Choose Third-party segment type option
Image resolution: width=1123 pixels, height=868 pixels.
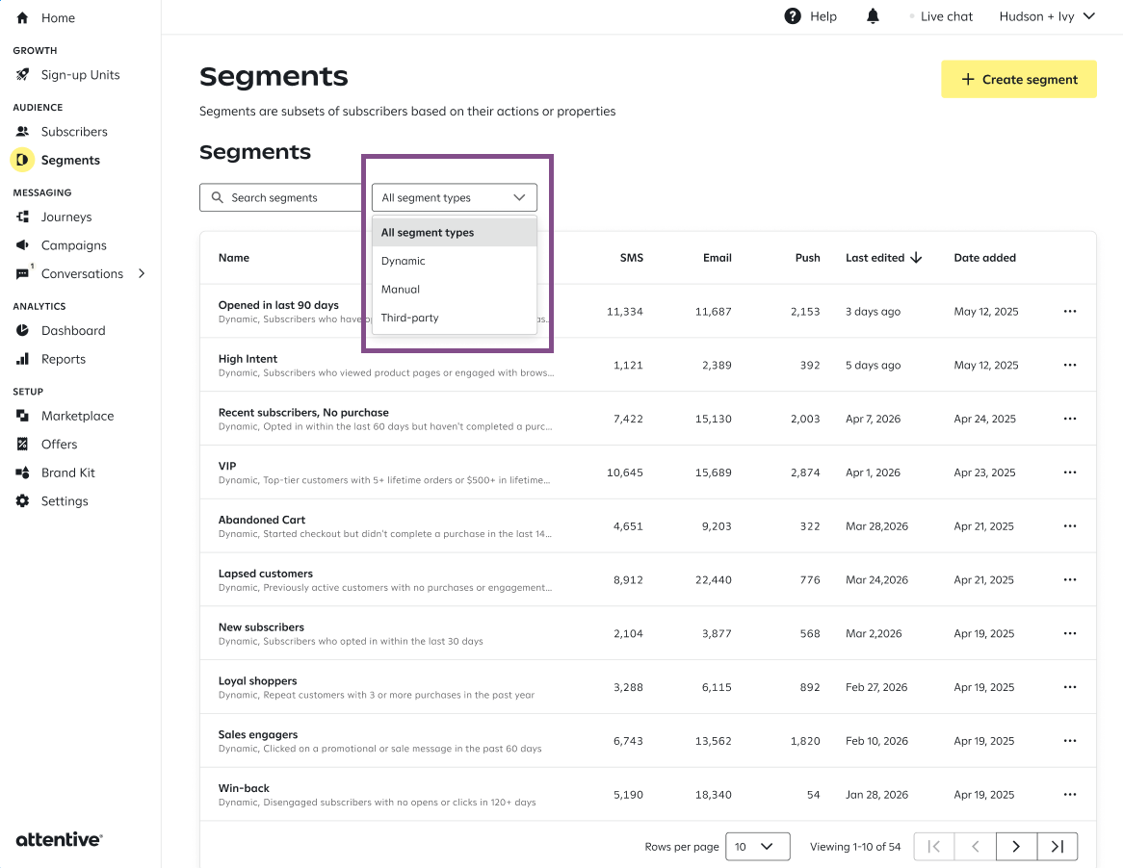click(x=410, y=318)
